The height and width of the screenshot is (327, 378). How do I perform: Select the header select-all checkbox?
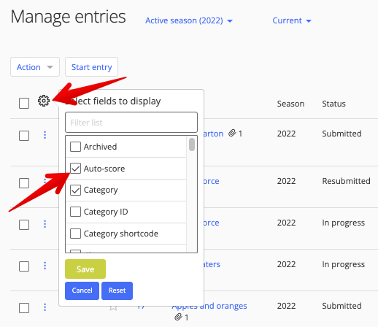[24, 103]
